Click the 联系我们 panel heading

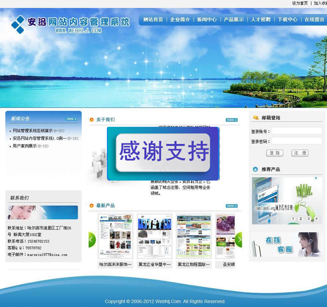19,198
